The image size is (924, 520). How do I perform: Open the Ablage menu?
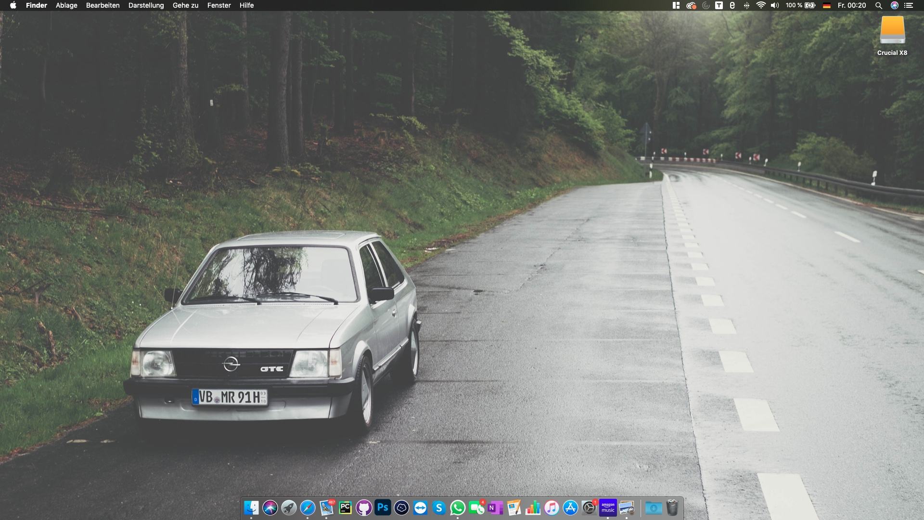click(x=66, y=5)
